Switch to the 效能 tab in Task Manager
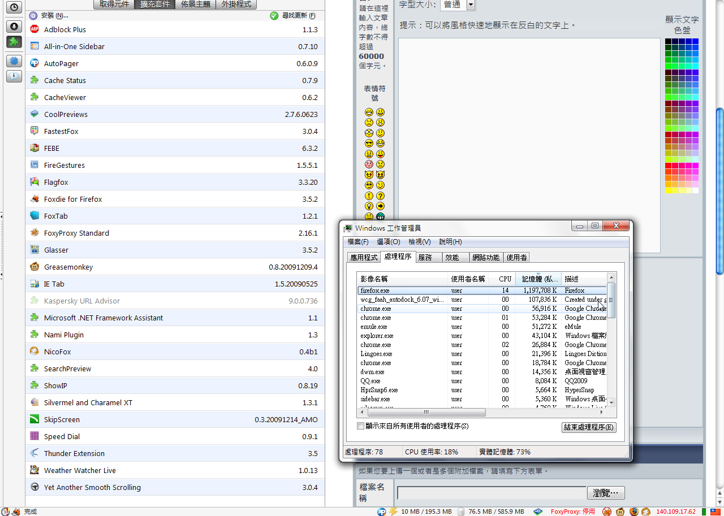This screenshot has height=516, width=724. pyautogui.click(x=452, y=257)
